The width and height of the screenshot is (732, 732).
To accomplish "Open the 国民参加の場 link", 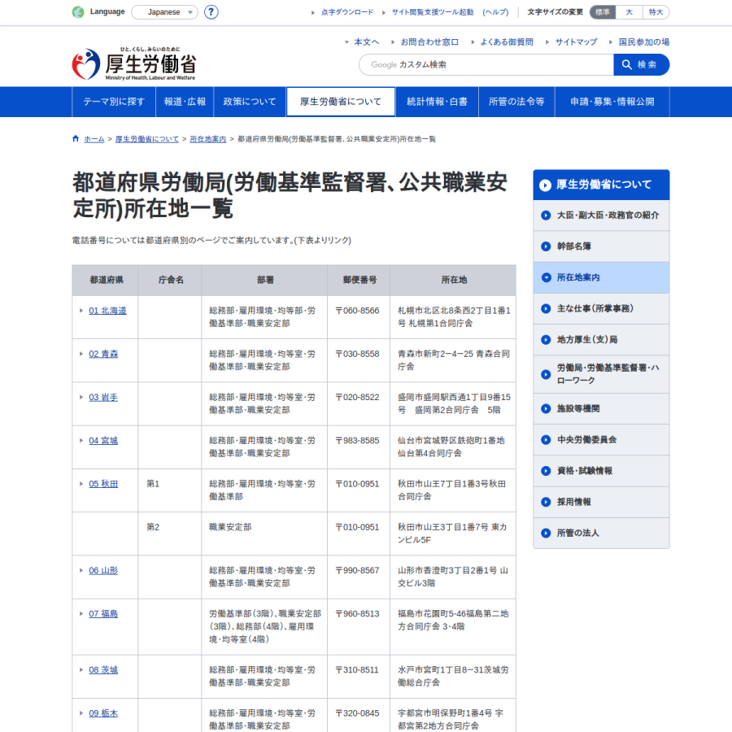I will (x=644, y=42).
